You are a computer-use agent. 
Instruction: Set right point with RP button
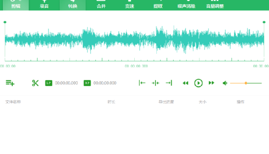87,83
